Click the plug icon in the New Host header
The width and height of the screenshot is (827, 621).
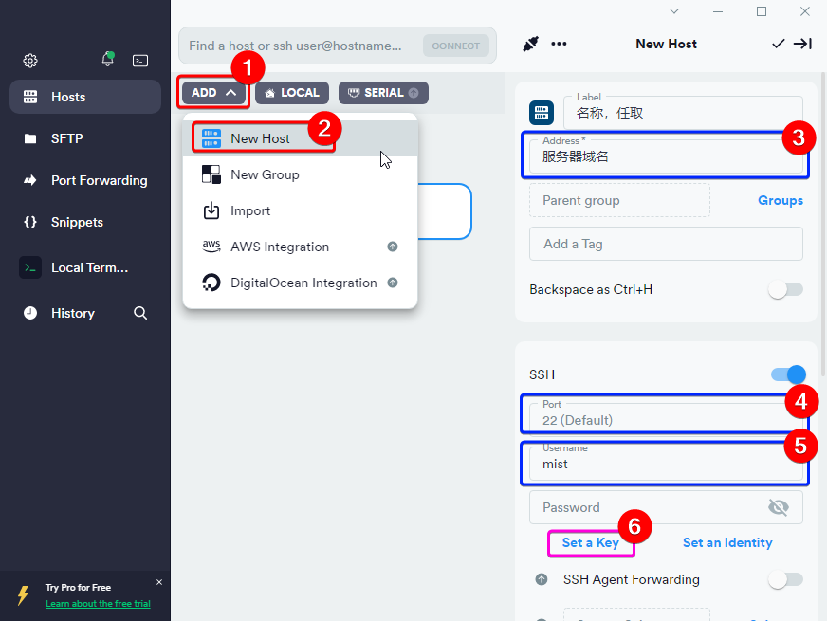coord(530,44)
